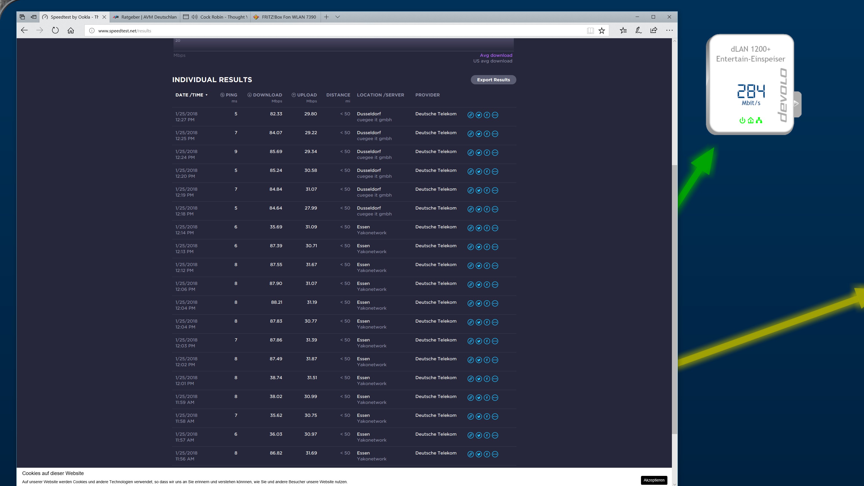This screenshot has width=864, height=486.
Task: Add web notes pen icon
Action: point(638,31)
